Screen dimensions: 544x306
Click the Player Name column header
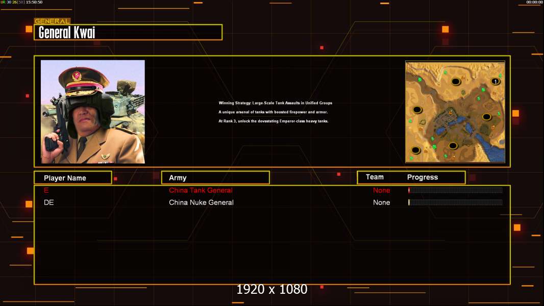coord(73,178)
